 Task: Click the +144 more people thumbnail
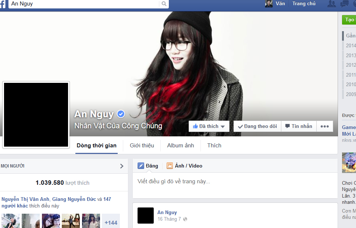pos(111,221)
